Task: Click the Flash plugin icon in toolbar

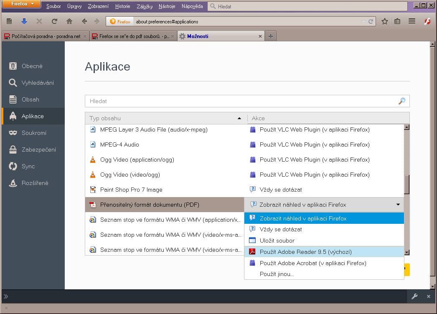Action: point(427,21)
